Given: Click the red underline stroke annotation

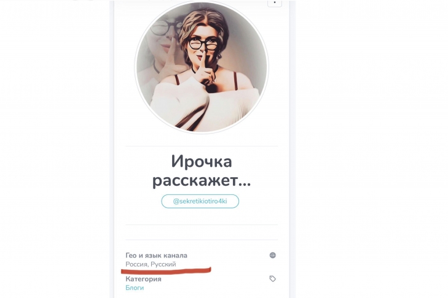Looking at the screenshot, I should [x=167, y=270].
